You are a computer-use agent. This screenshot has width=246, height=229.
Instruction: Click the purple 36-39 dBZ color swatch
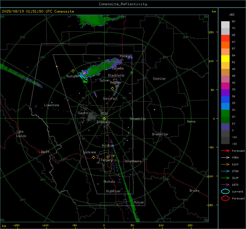pyautogui.click(x=225, y=93)
